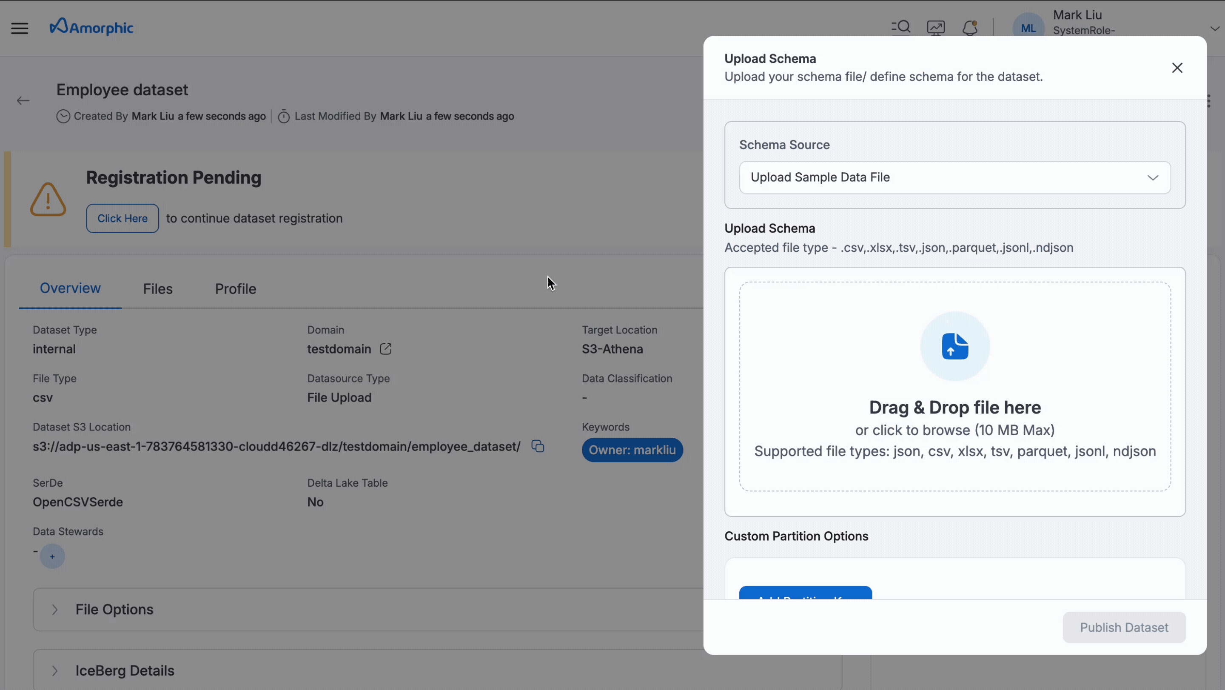Open testdomain via the external link icon
This screenshot has width=1225, height=690.
click(386, 348)
